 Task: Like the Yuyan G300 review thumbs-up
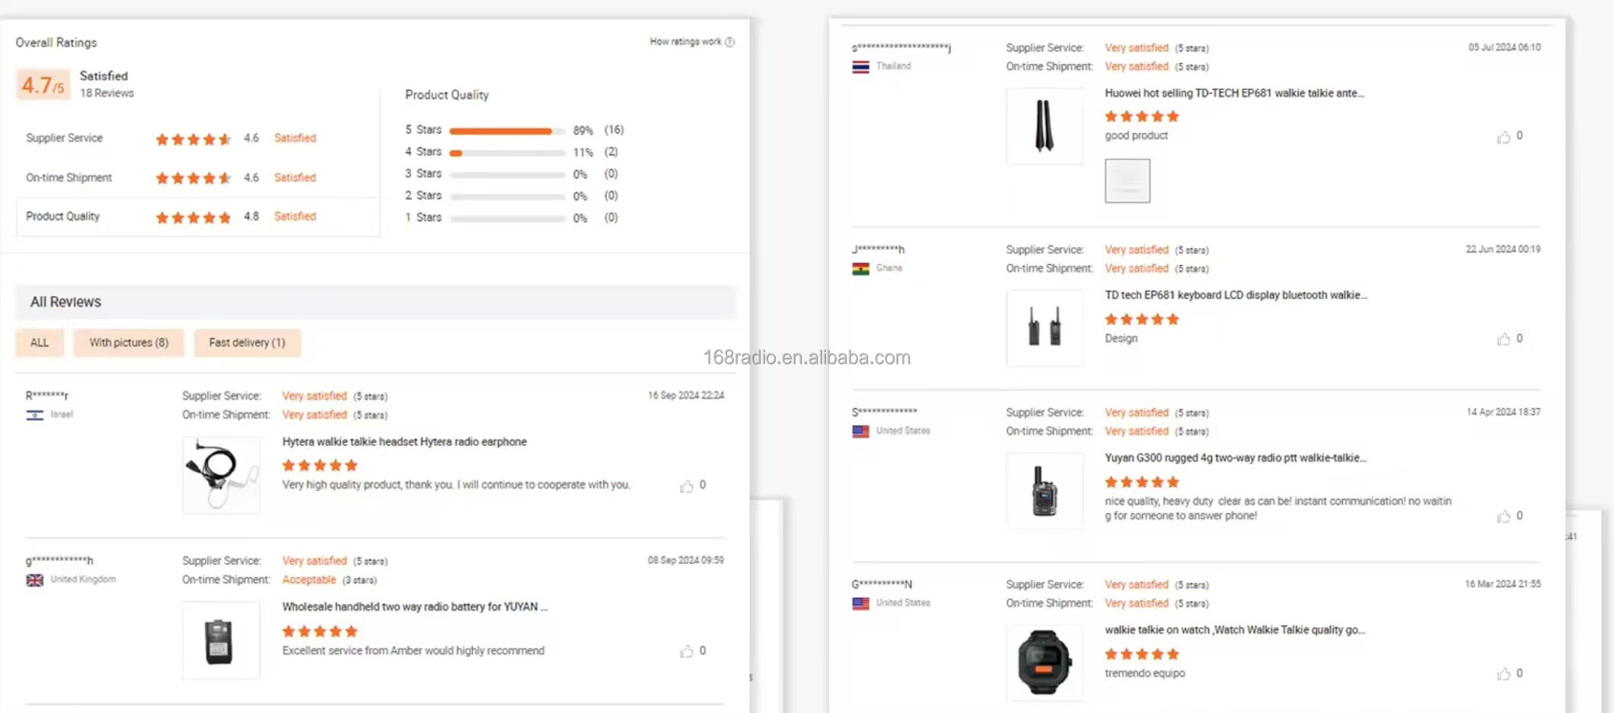pos(1504,517)
